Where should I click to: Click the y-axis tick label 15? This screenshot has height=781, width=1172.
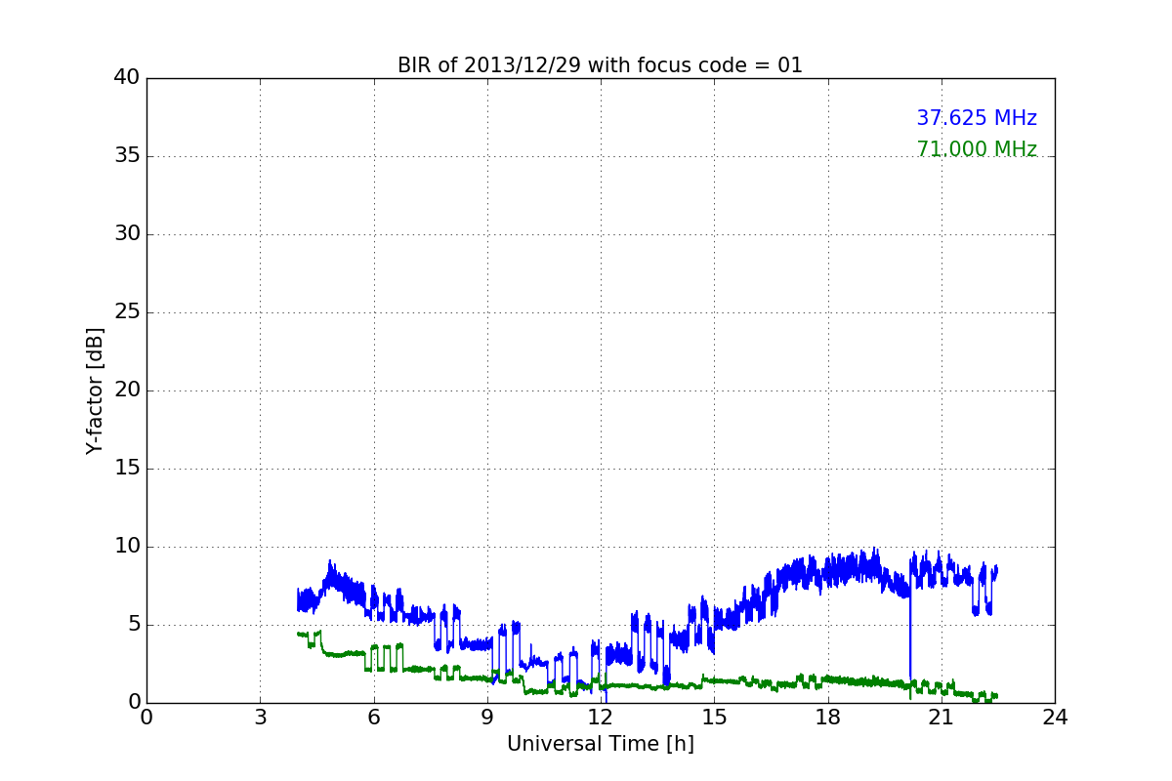126,469
